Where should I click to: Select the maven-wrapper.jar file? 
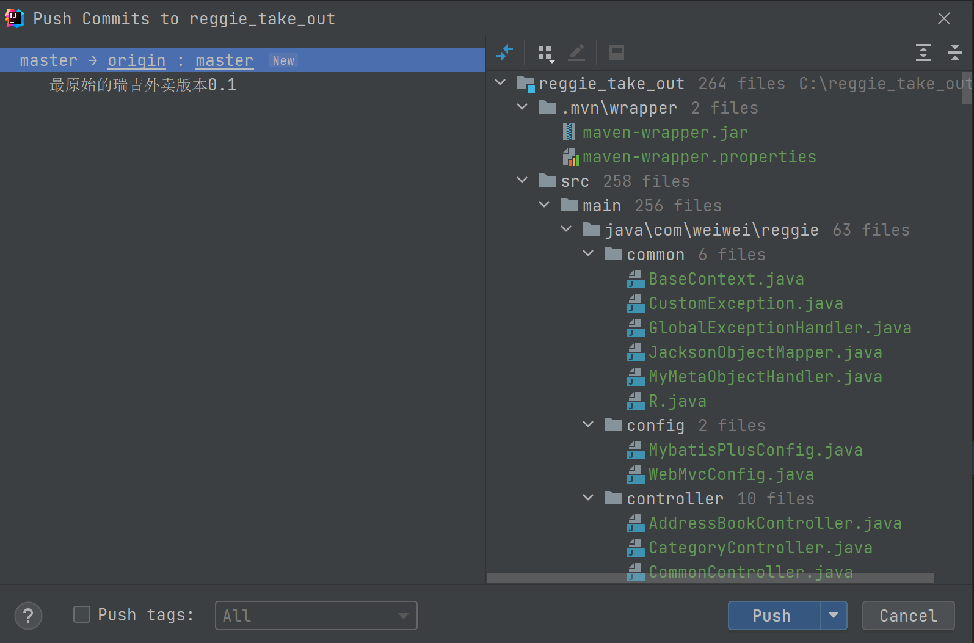click(x=664, y=133)
